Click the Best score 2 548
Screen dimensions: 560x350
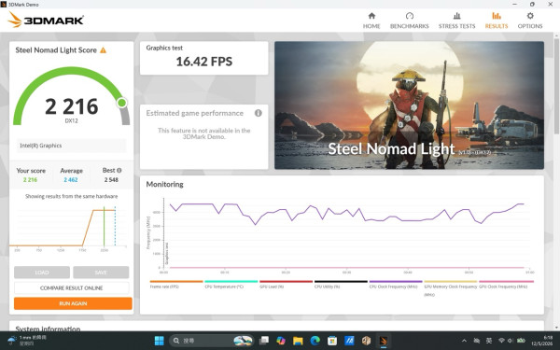click(111, 179)
